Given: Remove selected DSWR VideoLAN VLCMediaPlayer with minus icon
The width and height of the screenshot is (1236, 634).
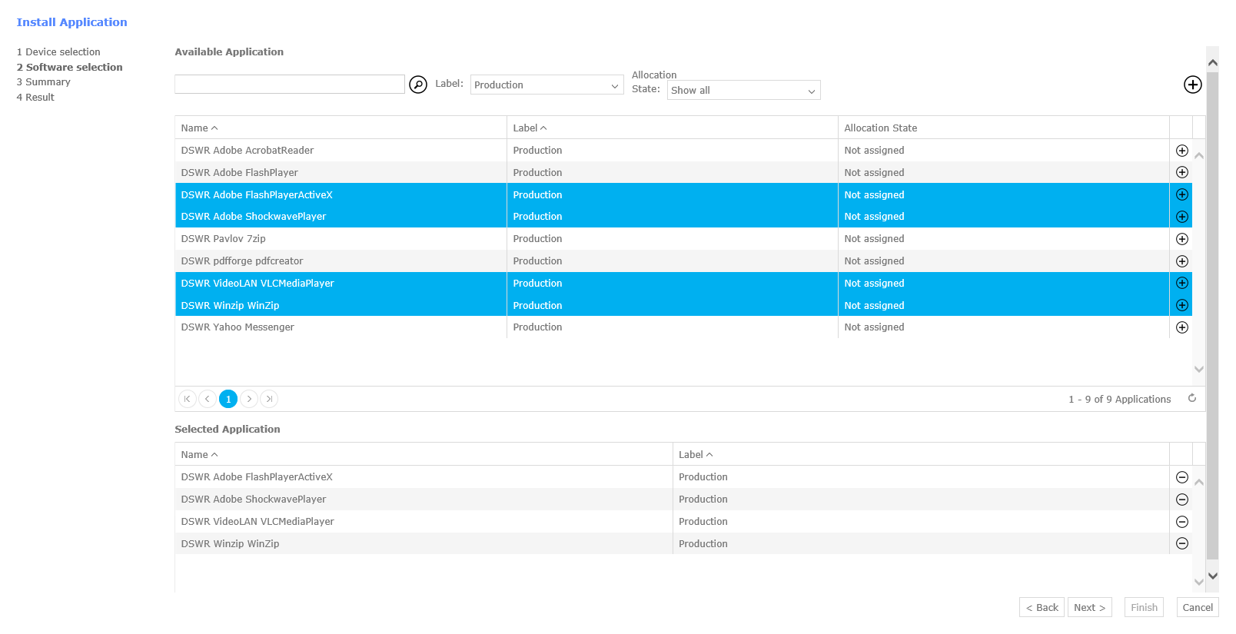Looking at the screenshot, I should point(1182,522).
